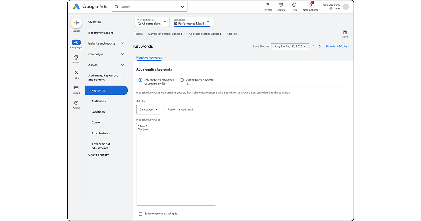
Task: Click Add filter
Action: (x=232, y=34)
